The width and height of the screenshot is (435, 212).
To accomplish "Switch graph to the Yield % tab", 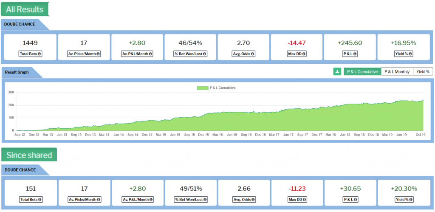I will click(422, 72).
